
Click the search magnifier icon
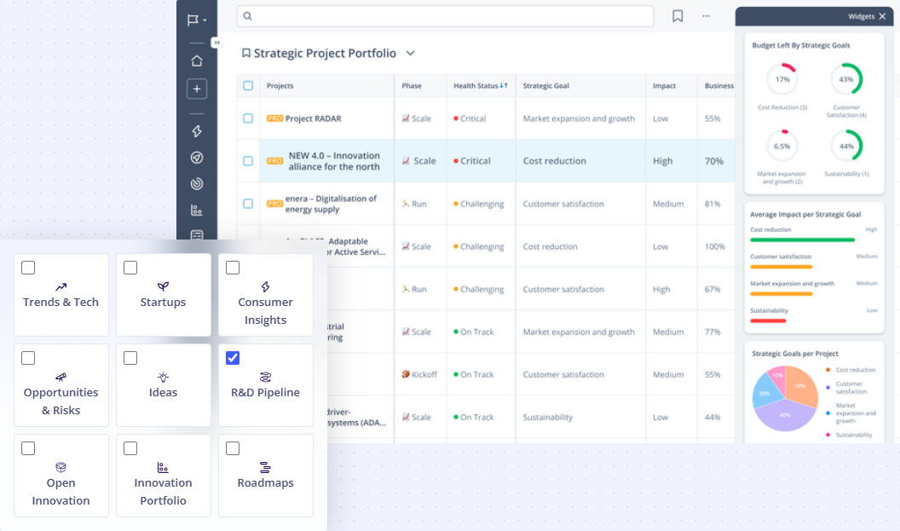247,16
